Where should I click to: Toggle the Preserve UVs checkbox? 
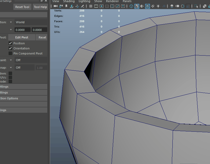[10, 77]
